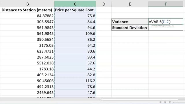The height and width of the screenshot is (104, 185).
Task: Switch to Page Layout view icon
Action: click(x=165, y=102)
